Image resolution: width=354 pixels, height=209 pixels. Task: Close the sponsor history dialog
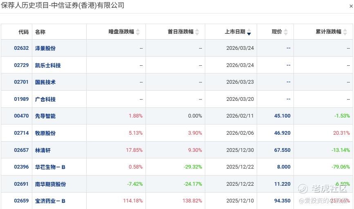click(351, 6)
